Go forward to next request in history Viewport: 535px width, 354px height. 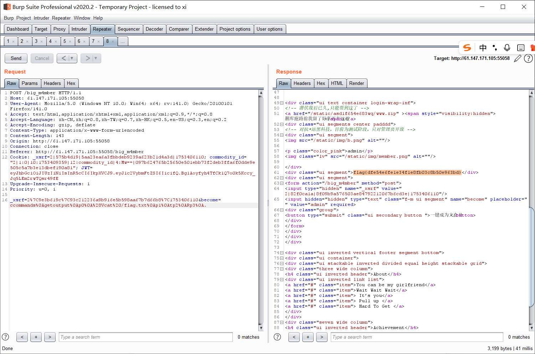(87, 58)
